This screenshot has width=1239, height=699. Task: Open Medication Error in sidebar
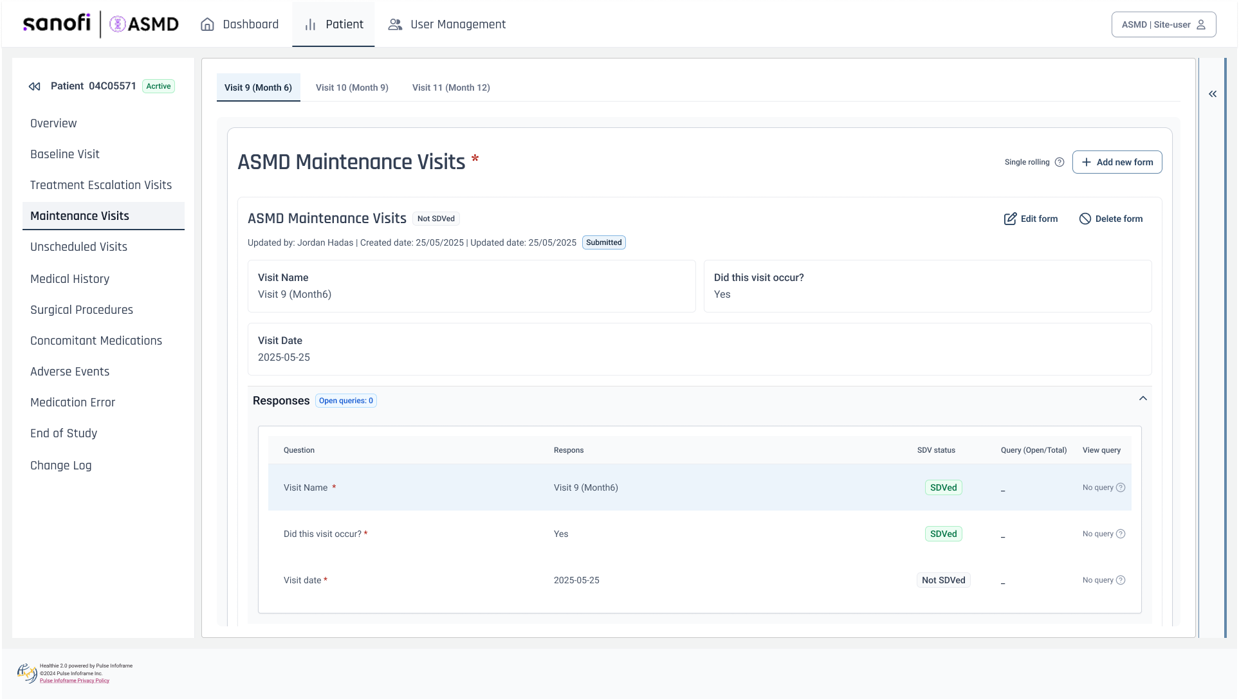(73, 403)
